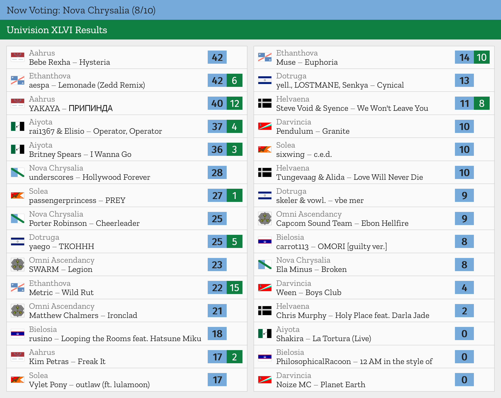Click the green 2 points badge for Kim Petras – Freak It
The width and height of the screenshot is (501, 398).
pyautogui.click(x=234, y=357)
